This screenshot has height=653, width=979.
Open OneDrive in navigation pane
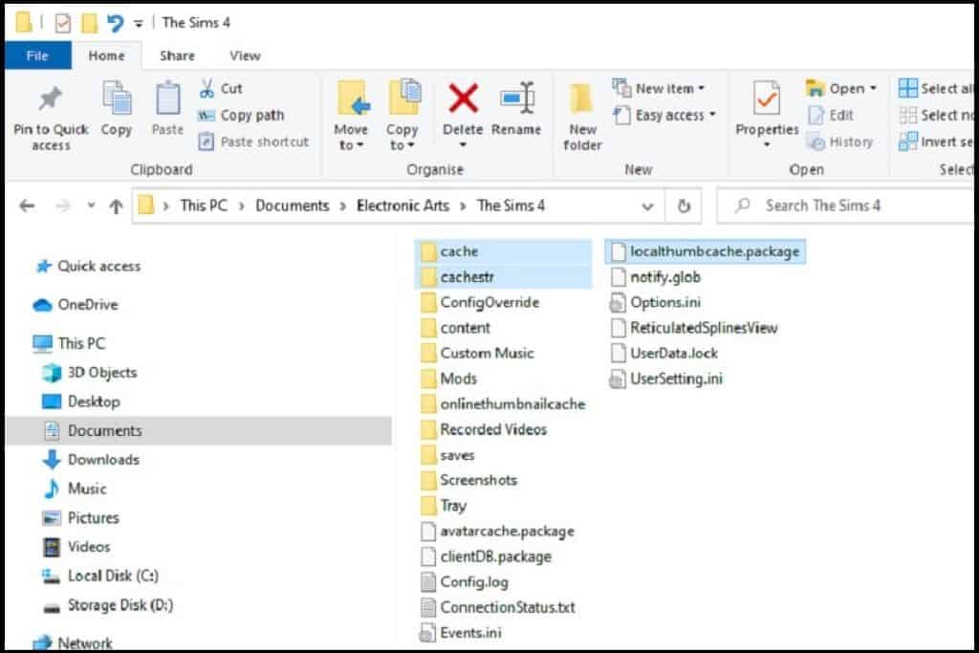(76, 305)
